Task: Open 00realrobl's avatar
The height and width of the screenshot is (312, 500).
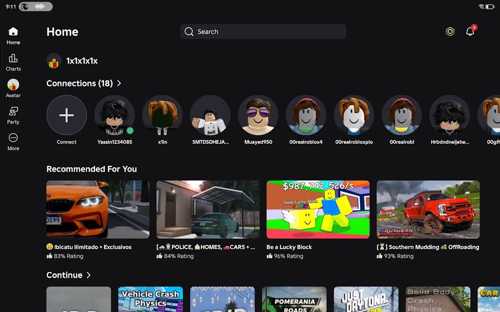Action: pos(402,115)
